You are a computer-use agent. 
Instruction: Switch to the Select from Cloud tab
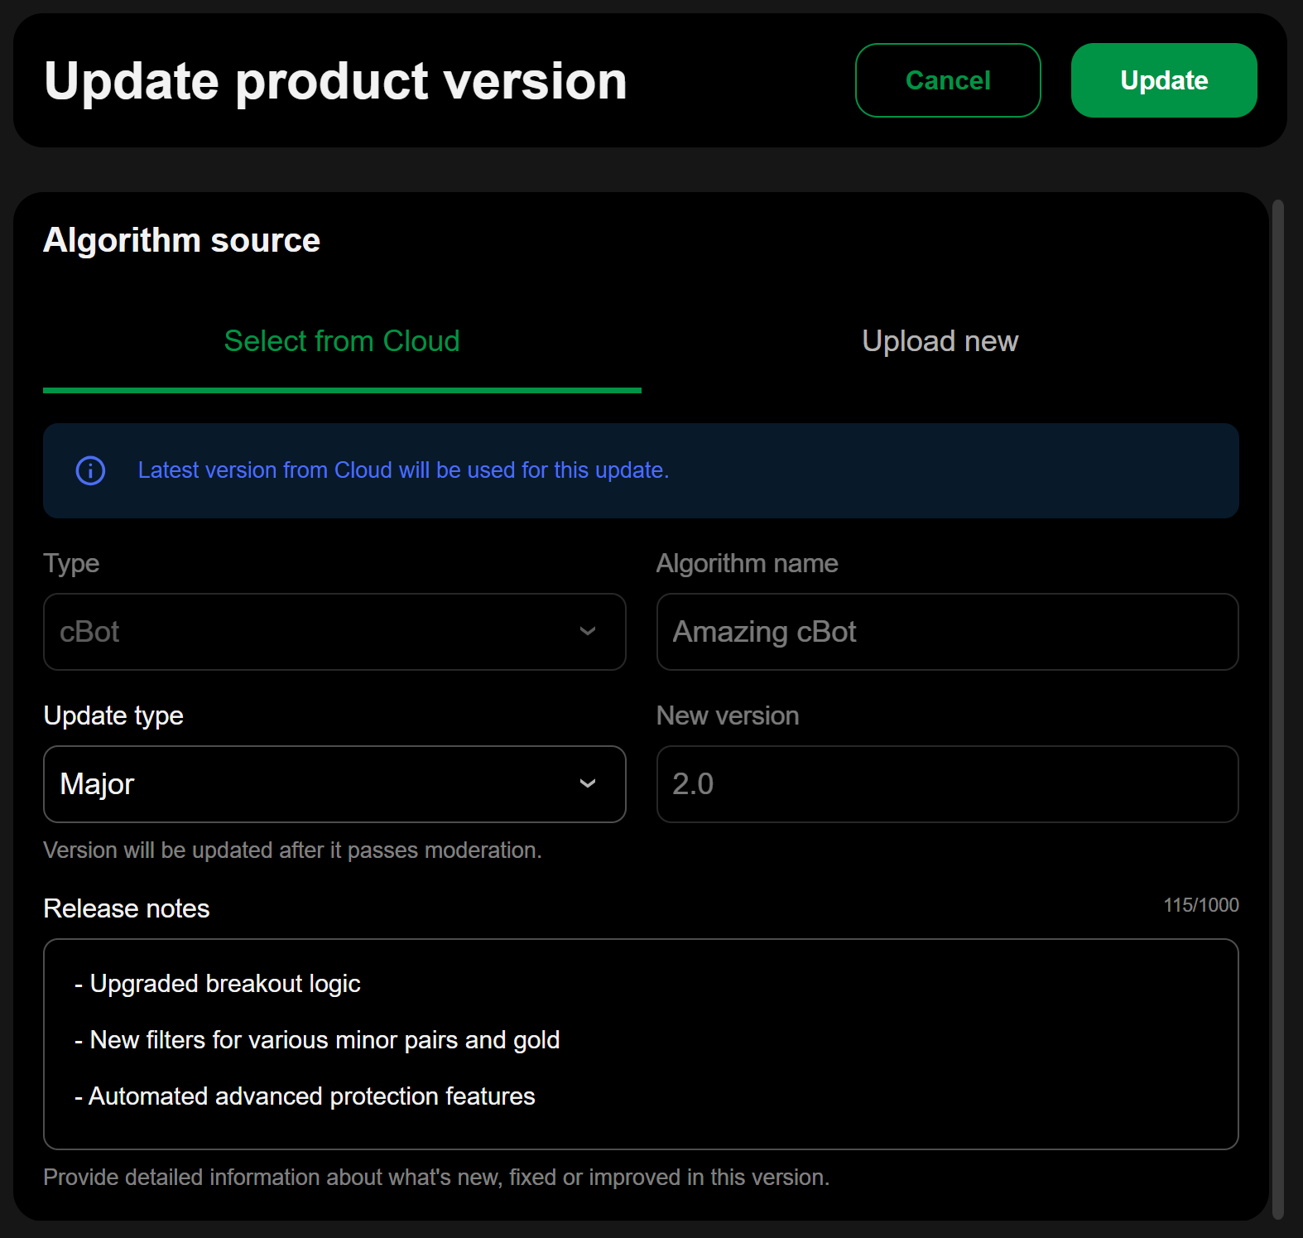342,341
